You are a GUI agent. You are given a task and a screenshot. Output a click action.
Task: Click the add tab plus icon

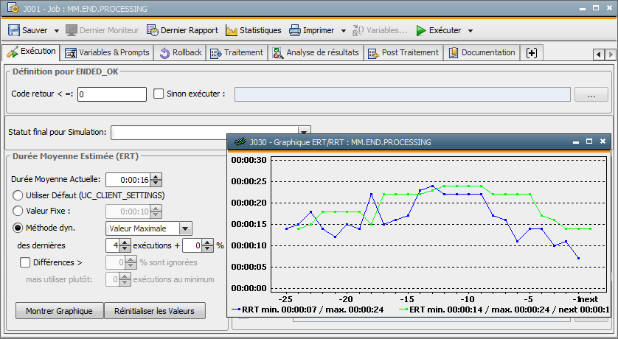pyautogui.click(x=531, y=53)
